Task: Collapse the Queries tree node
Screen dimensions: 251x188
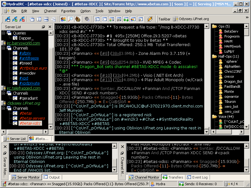Action: 4,33
